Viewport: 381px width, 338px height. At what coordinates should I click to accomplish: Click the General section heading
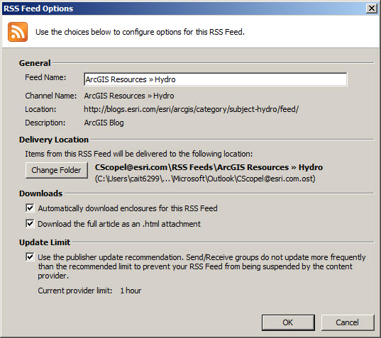point(35,63)
